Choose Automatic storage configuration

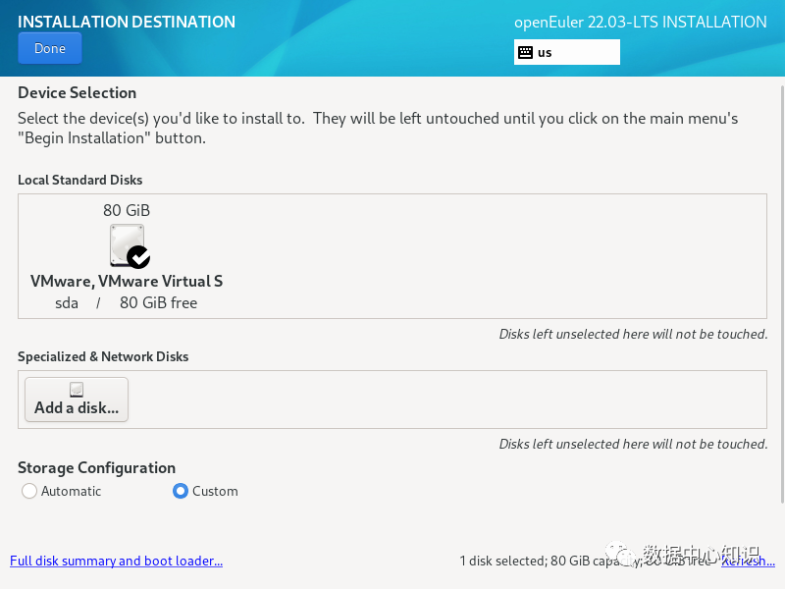pos(61,491)
